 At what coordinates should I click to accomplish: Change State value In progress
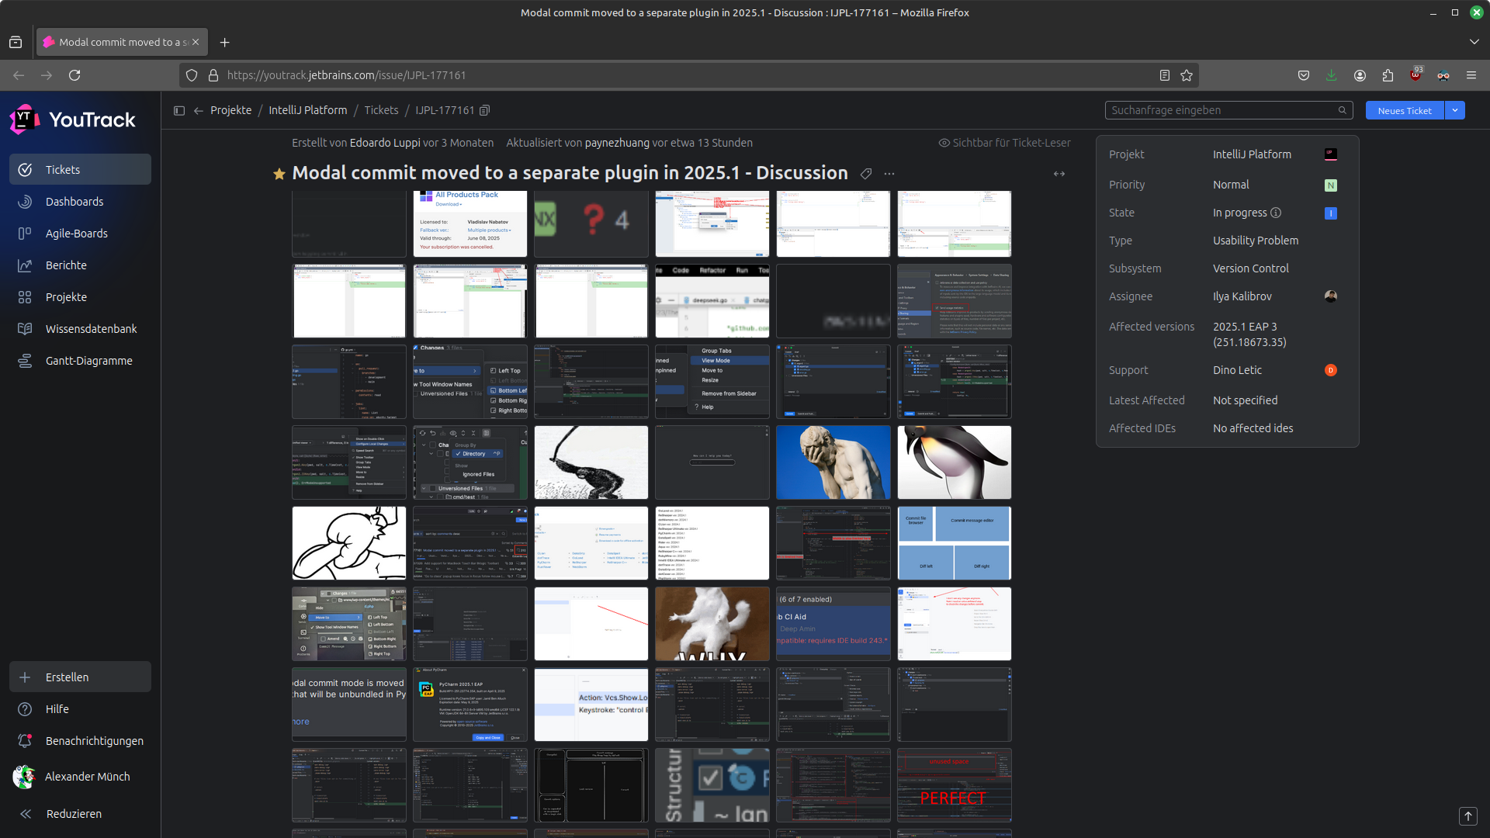(x=1239, y=213)
